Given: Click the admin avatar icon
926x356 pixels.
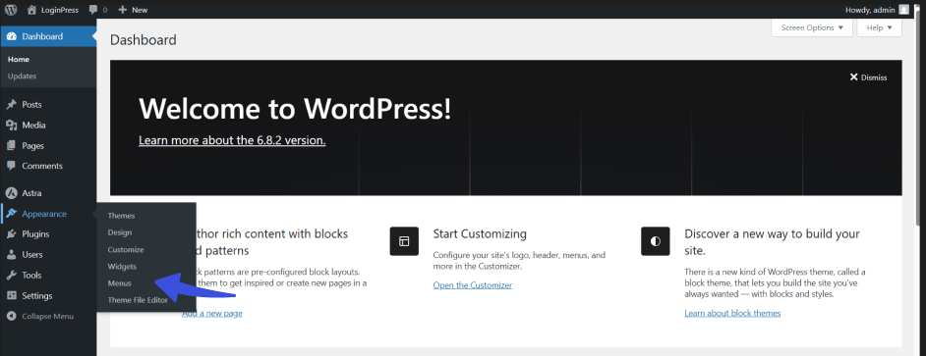Looking at the screenshot, I should 904,10.
